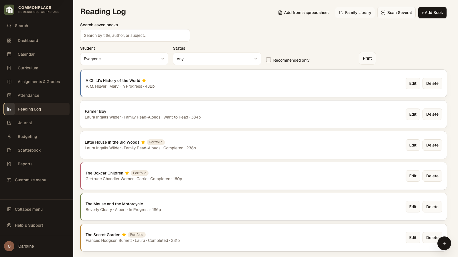Click the star beside Little House in the Big Woods
This screenshot has height=257, width=458.
tap(143, 142)
